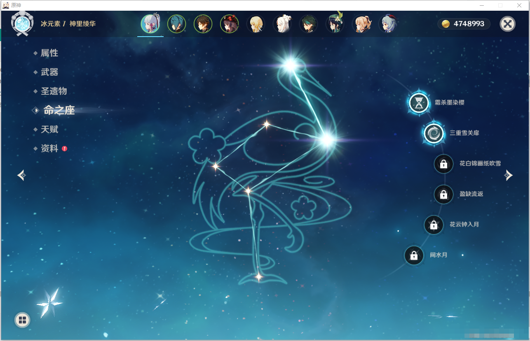
Task: Open the 圣遗物 artifacts tab
Action: [54, 91]
